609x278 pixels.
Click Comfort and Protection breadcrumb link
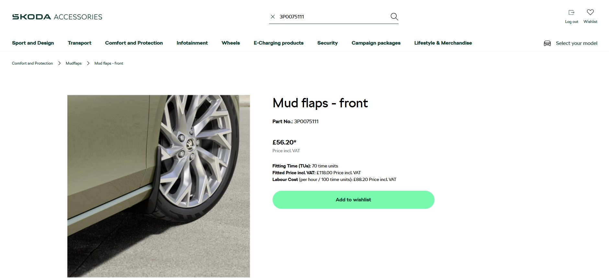click(32, 63)
